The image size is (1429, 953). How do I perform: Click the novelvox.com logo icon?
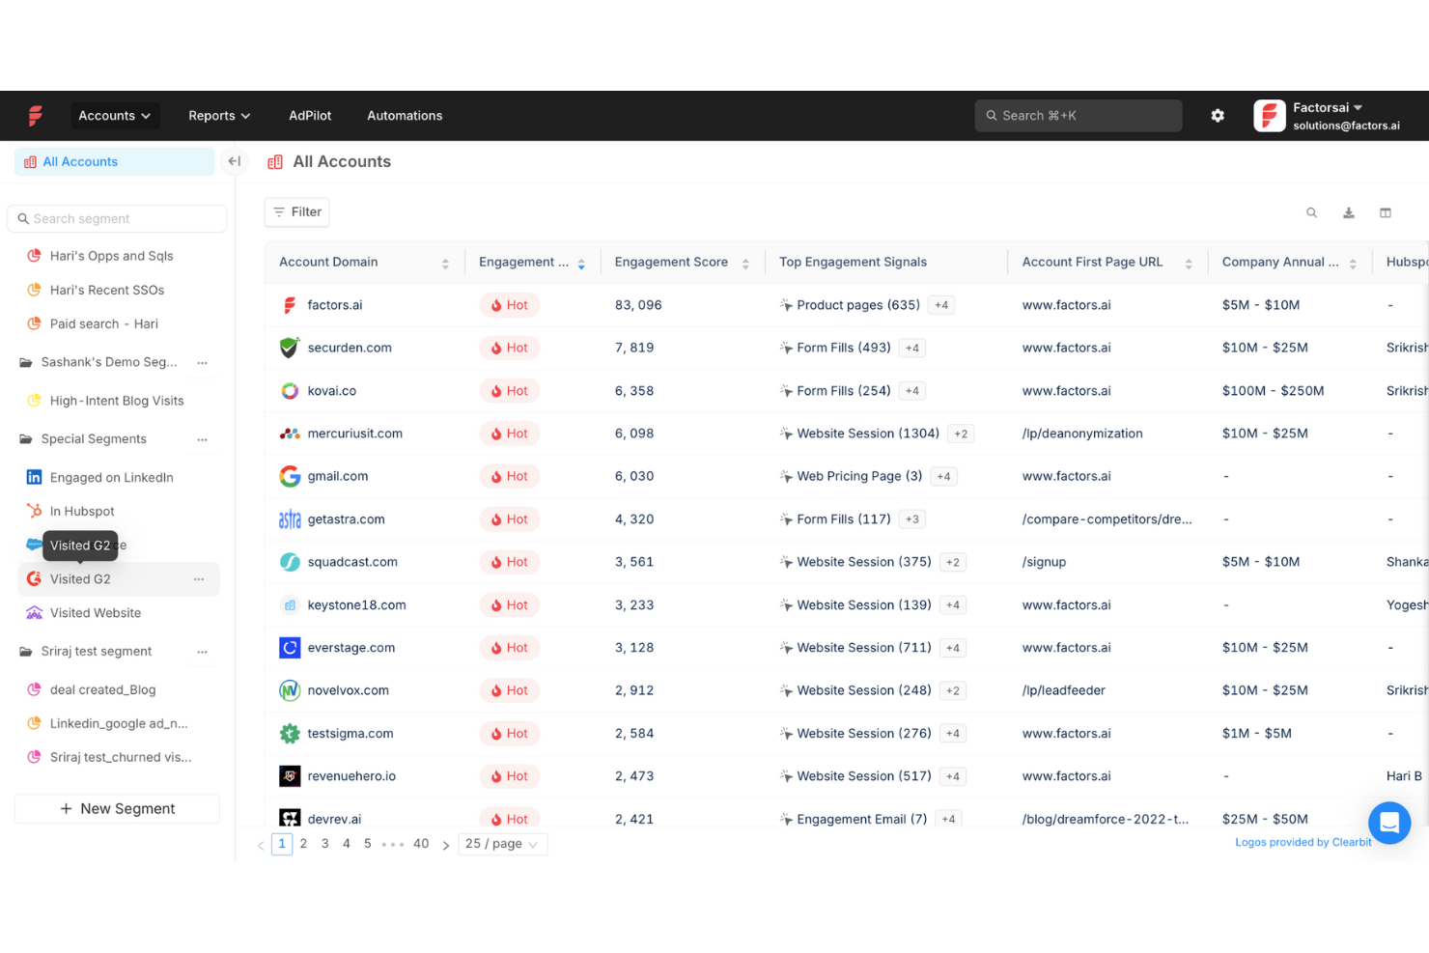[x=290, y=690]
